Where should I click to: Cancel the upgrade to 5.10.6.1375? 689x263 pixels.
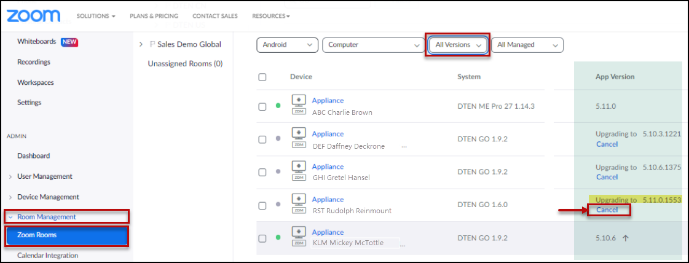pos(607,177)
